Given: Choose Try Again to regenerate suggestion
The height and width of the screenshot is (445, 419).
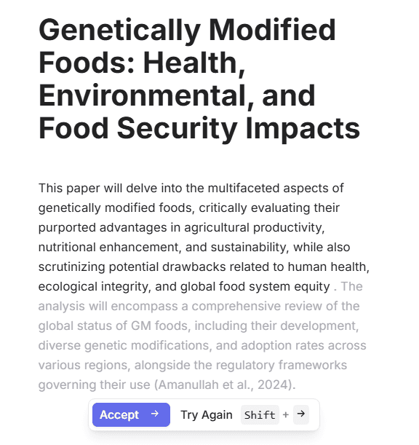Looking at the screenshot, I should click(x=207, y=415).
